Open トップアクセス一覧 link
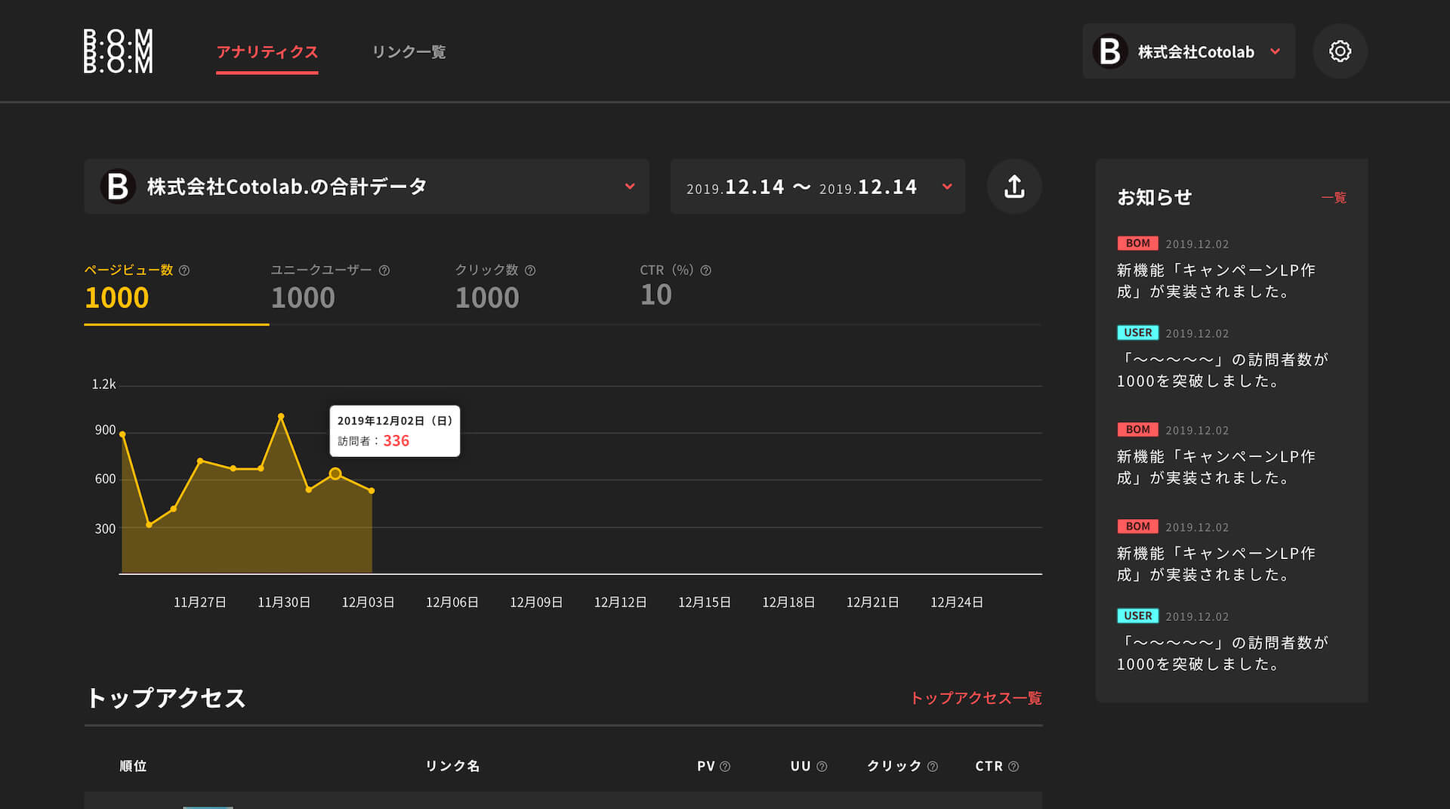The height and width of the screenshot is (809, 1450). click(976, 698)
